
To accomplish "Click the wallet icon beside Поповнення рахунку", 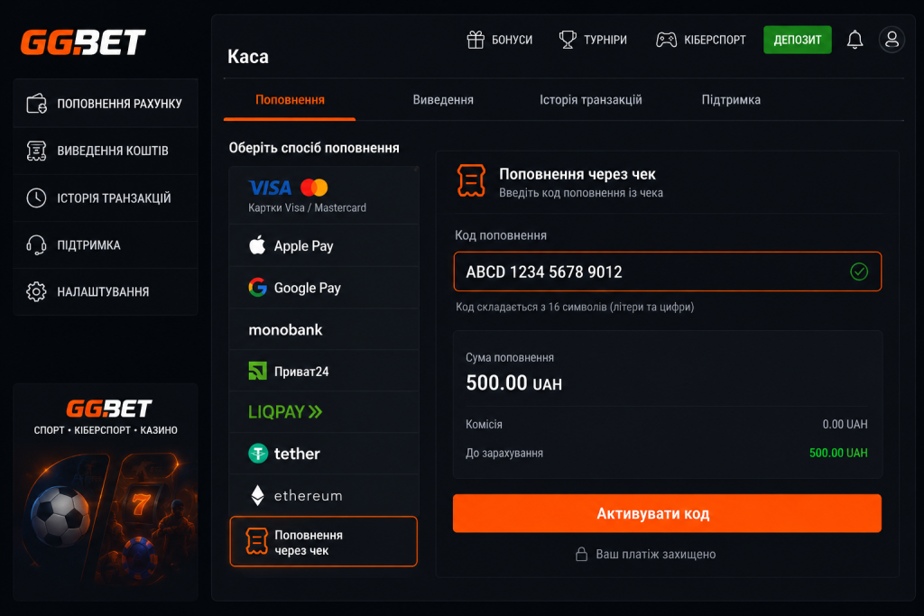I will (36, 103).
